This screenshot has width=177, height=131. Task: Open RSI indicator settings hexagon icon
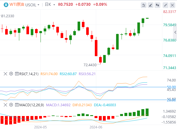(11, 74)
